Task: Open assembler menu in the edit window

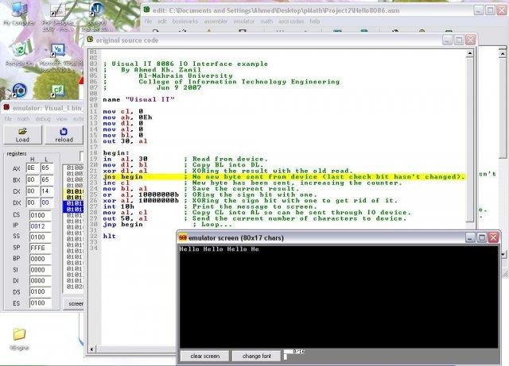Action: point(216,21)
